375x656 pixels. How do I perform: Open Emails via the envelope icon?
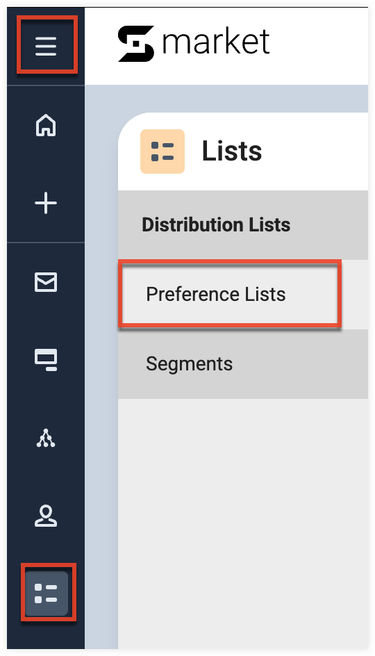click(x=46, y=282)
